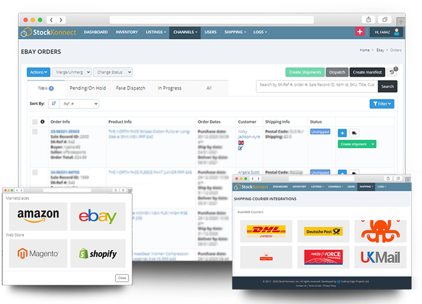Click the Ebay breadcrumb link

pyautogui.click(x=380, y=50)
